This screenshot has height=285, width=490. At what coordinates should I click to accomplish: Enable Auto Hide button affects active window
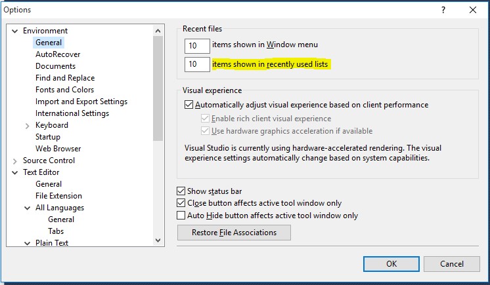(x=181, y=216)
